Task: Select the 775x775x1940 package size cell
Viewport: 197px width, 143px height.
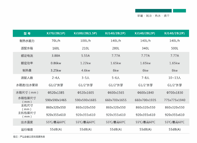Action: point(174,100)
